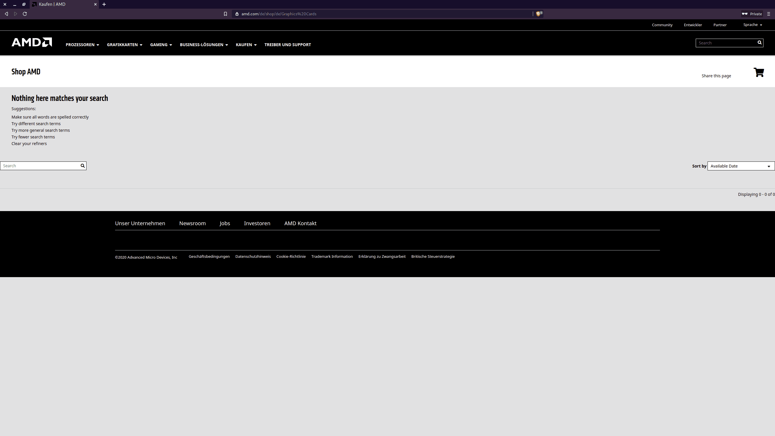Viewport: 775px width, 436px height.
Task: Open AMD Kontakt footer link
Action: point(300,223)
